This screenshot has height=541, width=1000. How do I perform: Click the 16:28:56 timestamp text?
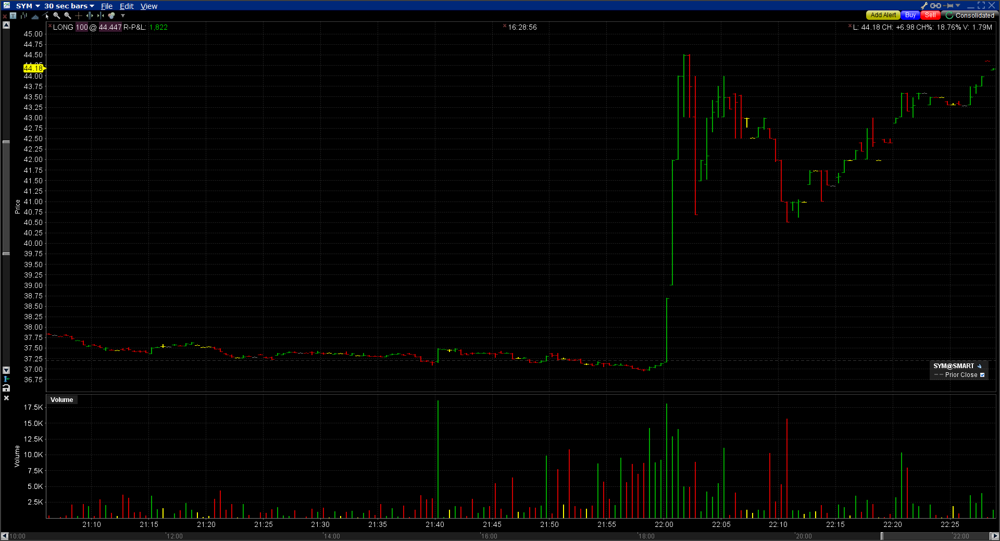coord(522,27)
